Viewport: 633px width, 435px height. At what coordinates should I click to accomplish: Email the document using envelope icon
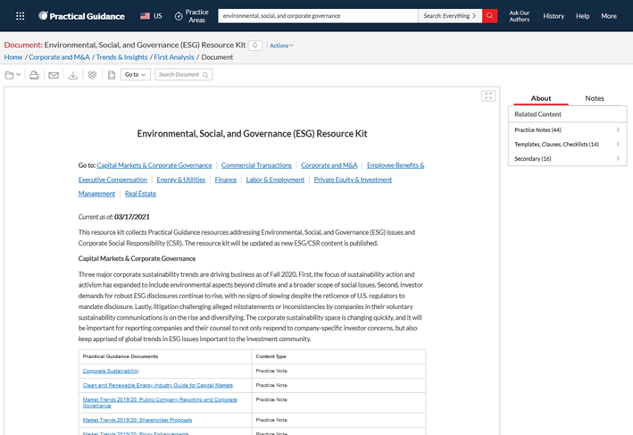tap(54, 75)
